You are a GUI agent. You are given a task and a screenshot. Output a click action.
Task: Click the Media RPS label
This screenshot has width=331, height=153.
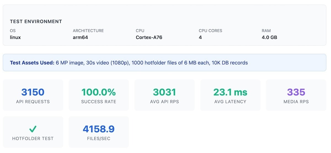[x=296, y=102]
